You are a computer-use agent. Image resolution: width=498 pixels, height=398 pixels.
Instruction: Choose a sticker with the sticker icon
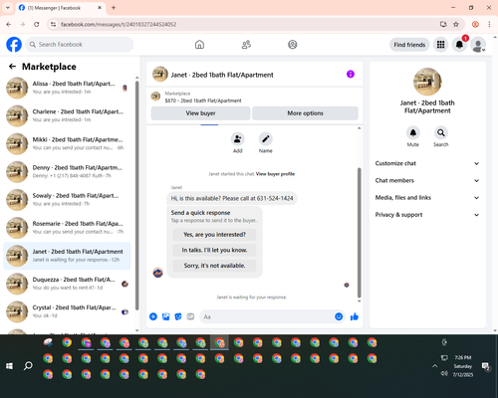178,316
